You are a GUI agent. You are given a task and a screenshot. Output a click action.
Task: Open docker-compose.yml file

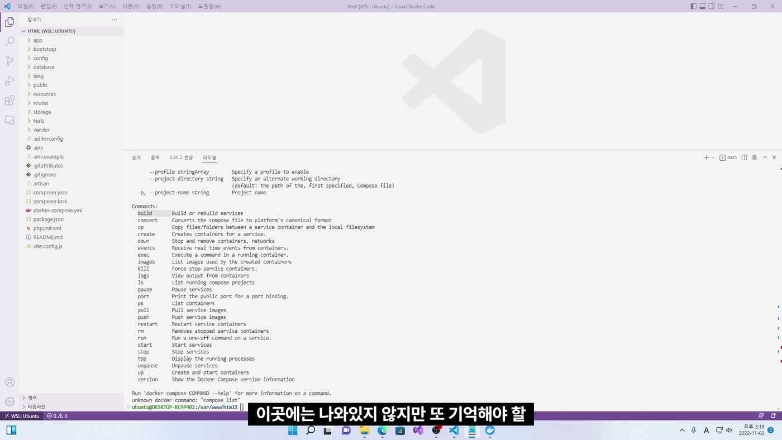click(x=71, y=211)
